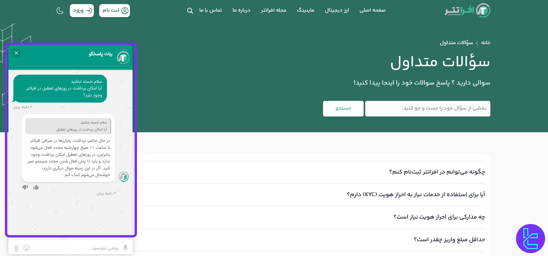Screen dimensions: 548x256
Task: Click the microphone icon in the chat input
Action: 125,248
